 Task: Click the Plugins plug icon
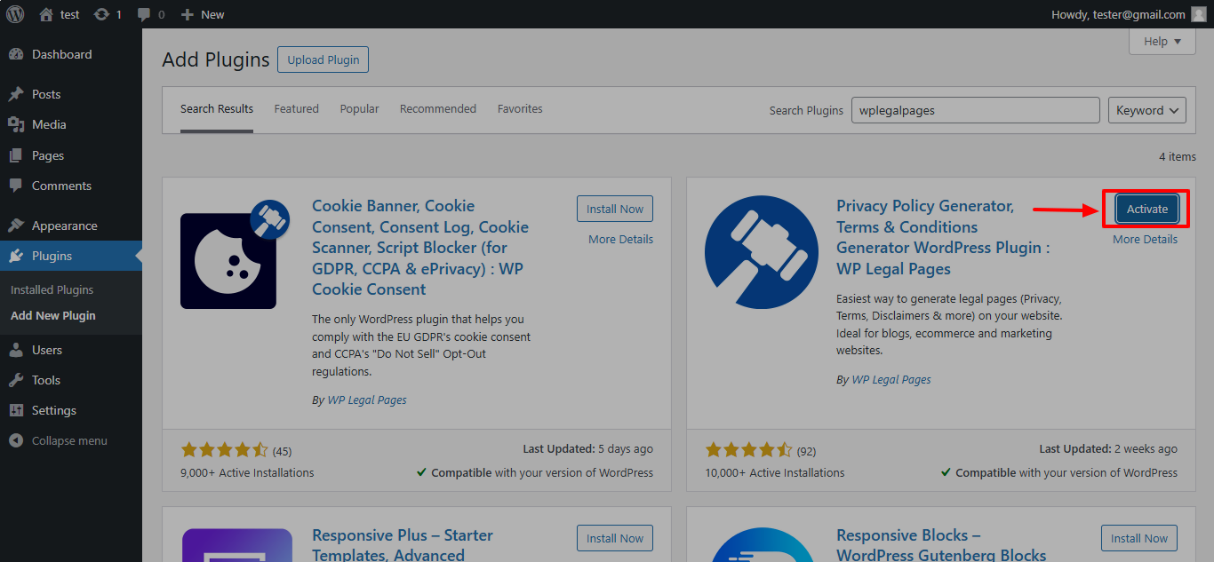point(16,256)
